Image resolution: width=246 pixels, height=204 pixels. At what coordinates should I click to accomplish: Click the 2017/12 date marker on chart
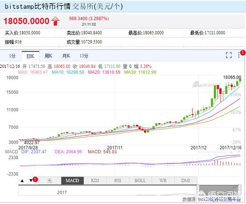coord(198,148)
